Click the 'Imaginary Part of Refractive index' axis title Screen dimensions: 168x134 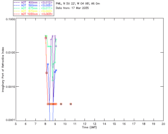(x=3, y=69)
